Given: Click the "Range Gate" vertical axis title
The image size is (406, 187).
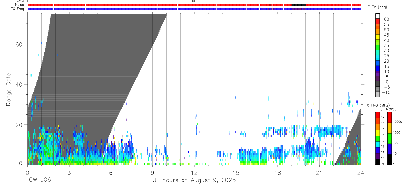Looking at the screenshot, I should 8,90.
